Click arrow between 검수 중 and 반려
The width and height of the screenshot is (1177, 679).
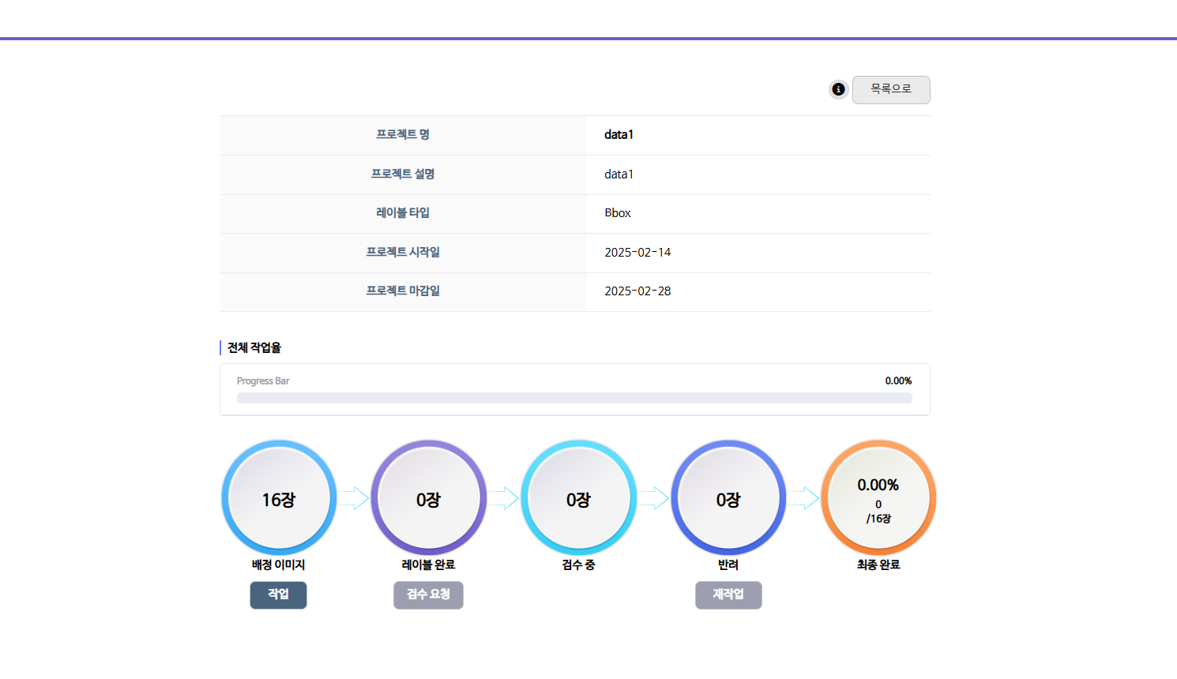coord(653,498)
